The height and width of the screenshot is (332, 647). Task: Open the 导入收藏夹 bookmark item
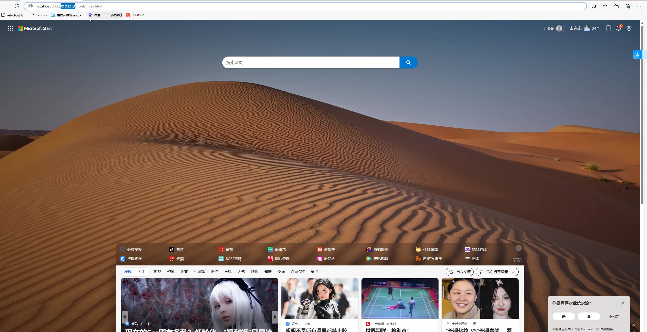(x=12, y=15)
